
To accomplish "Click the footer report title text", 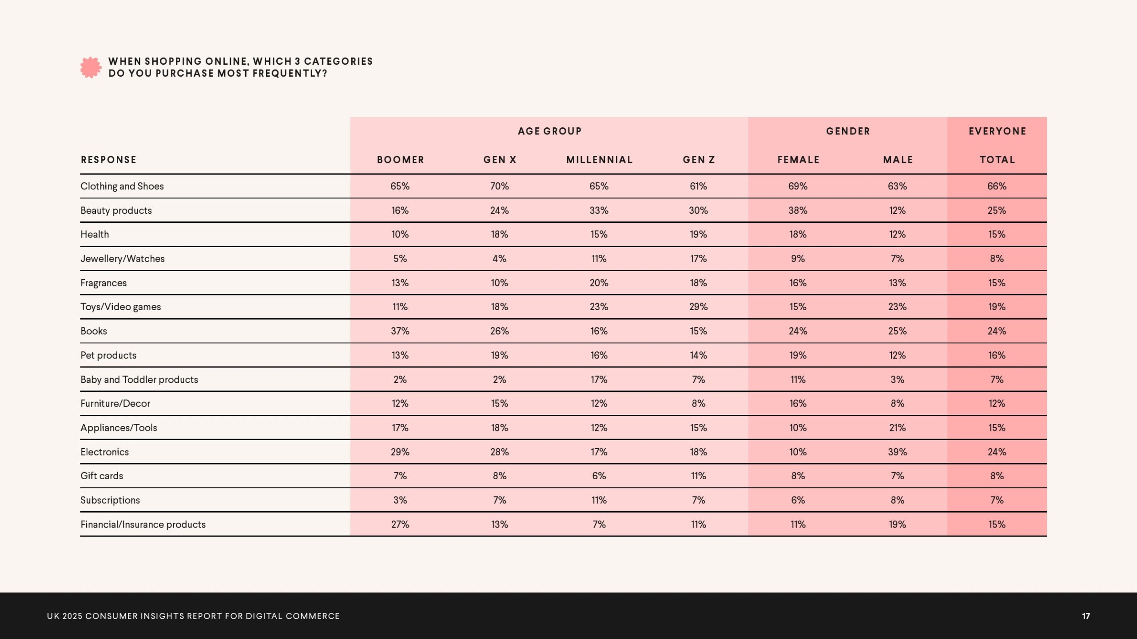I will [193, 616].
